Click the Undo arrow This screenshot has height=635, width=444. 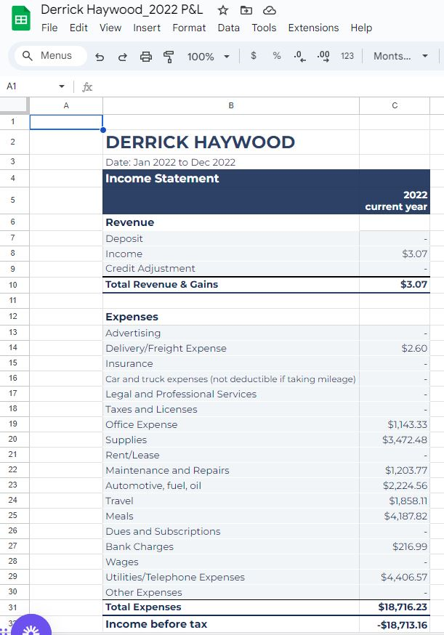100,56
